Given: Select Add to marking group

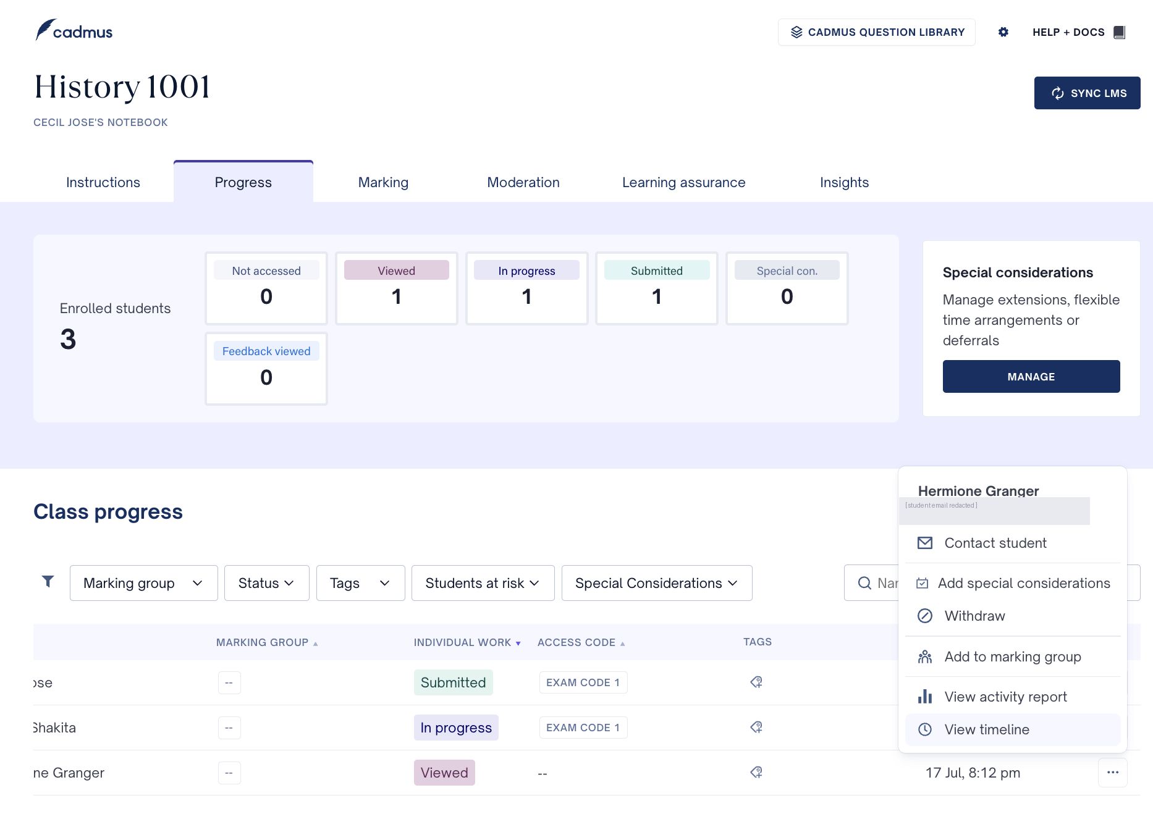Looking at the screenshot, I should click(1013, 657).
